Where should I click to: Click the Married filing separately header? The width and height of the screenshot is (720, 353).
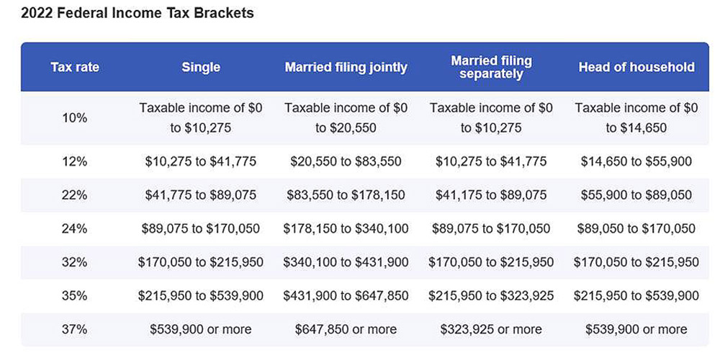(491, 67)
